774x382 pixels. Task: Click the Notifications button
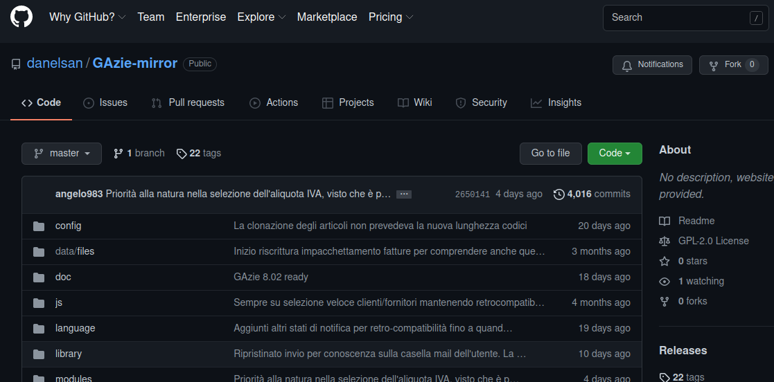tap(652, 64)
